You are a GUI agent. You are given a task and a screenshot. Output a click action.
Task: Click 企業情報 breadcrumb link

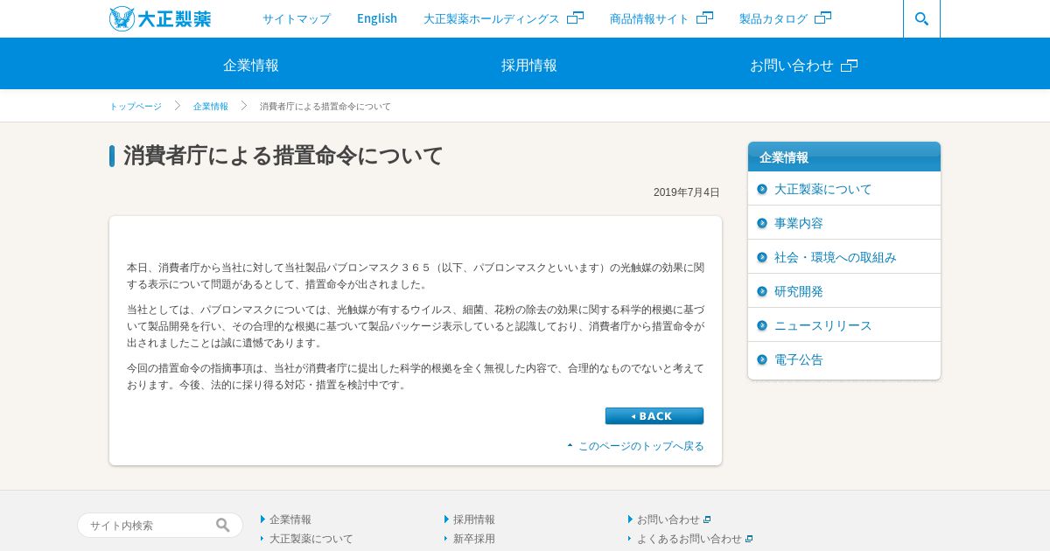coord(211,106)
